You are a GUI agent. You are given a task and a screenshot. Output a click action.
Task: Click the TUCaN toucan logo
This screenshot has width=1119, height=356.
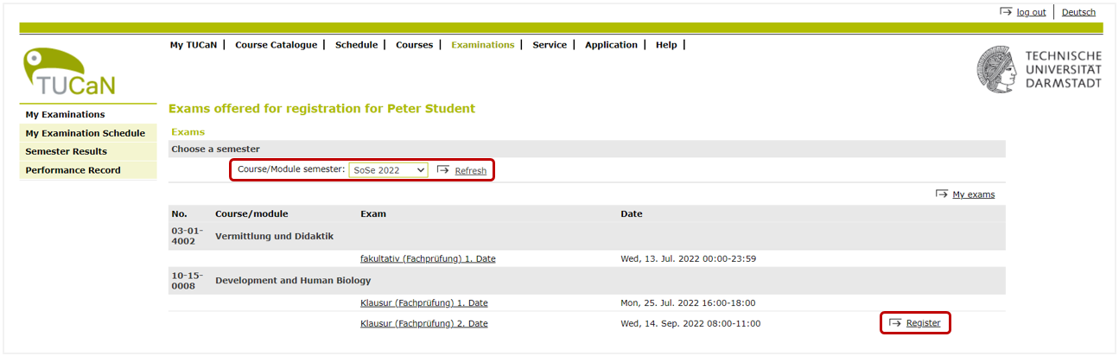pos(70,71)
